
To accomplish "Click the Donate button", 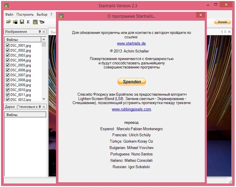I will click(222, 22).
